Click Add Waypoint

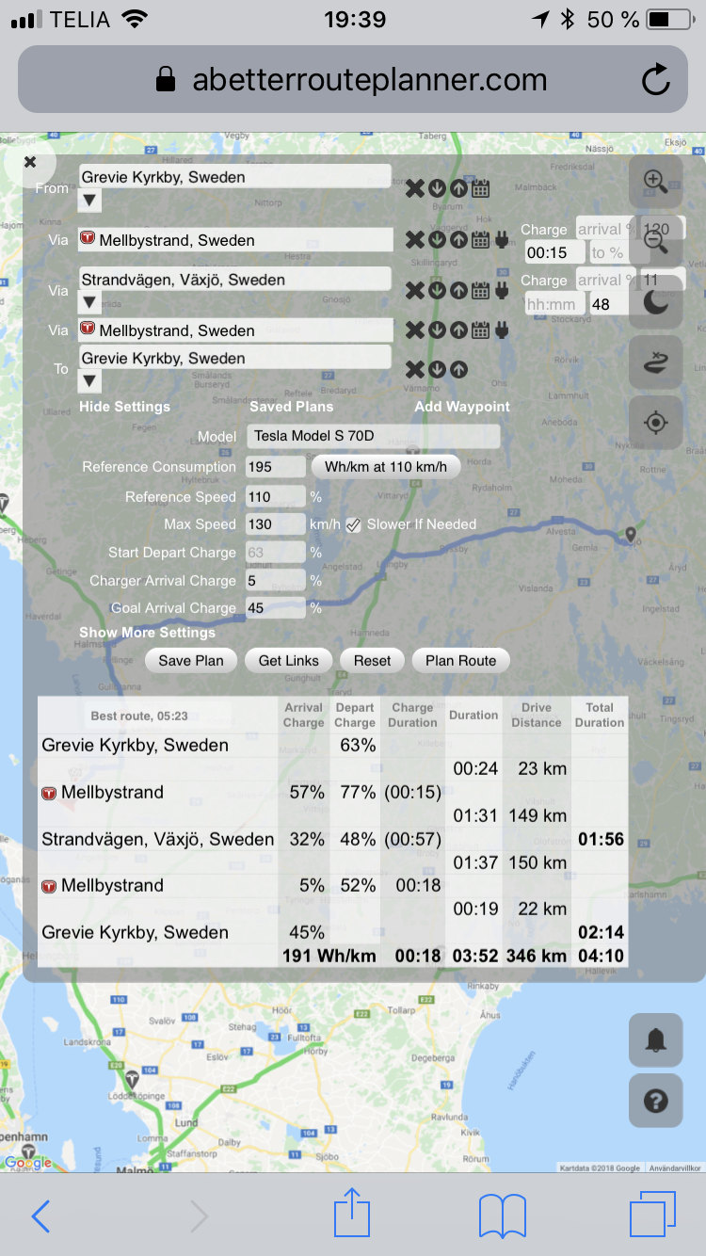point(462,407)
